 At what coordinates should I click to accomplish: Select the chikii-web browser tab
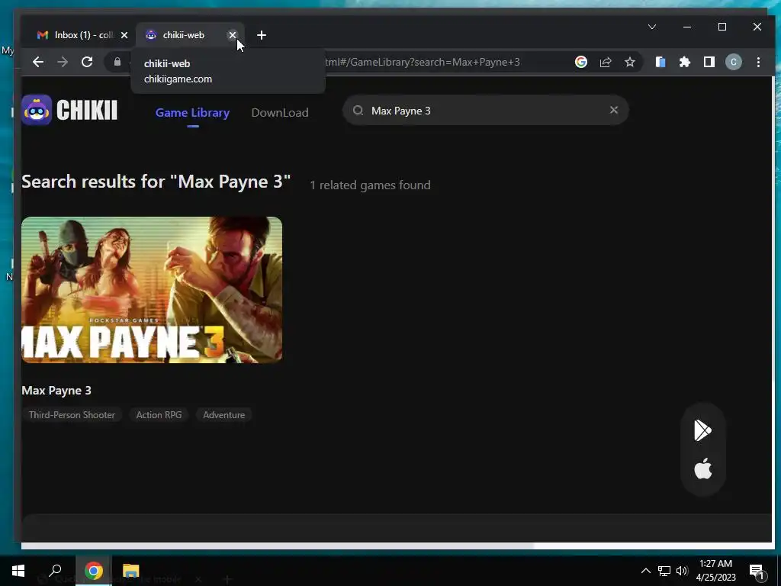[185, 35]
